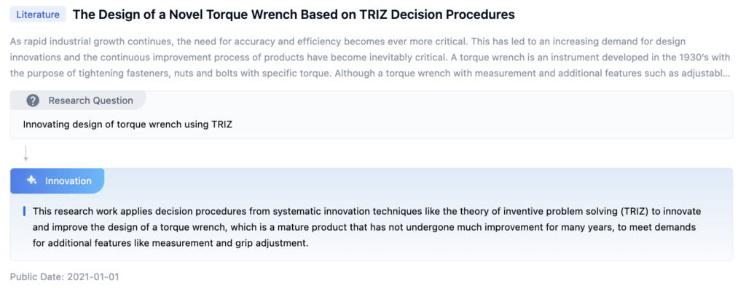The image size is (746, 294).
Task: Click the question mark icon beside Research Question
Action: 33,100
